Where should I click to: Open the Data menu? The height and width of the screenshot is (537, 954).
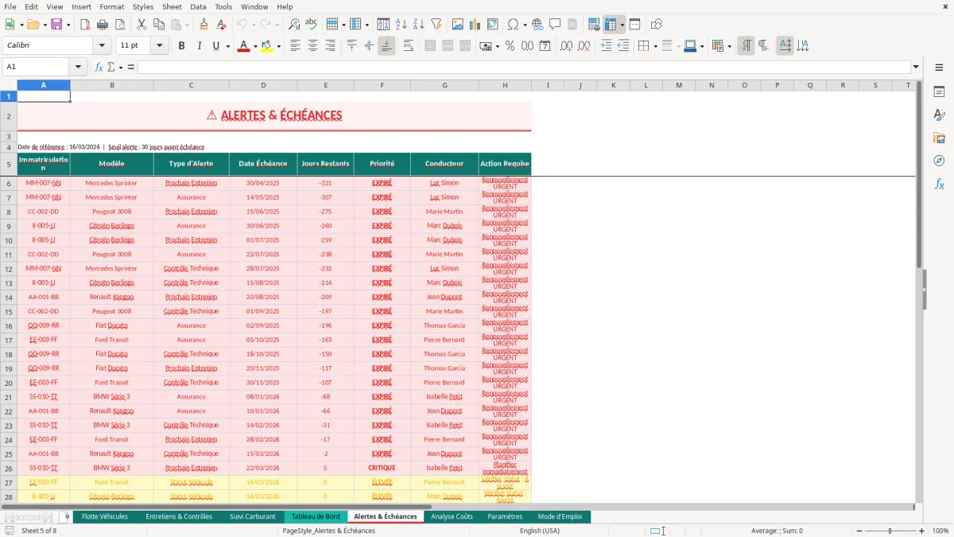[198, 6]
